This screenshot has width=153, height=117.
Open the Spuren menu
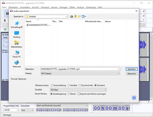point(54,7)
